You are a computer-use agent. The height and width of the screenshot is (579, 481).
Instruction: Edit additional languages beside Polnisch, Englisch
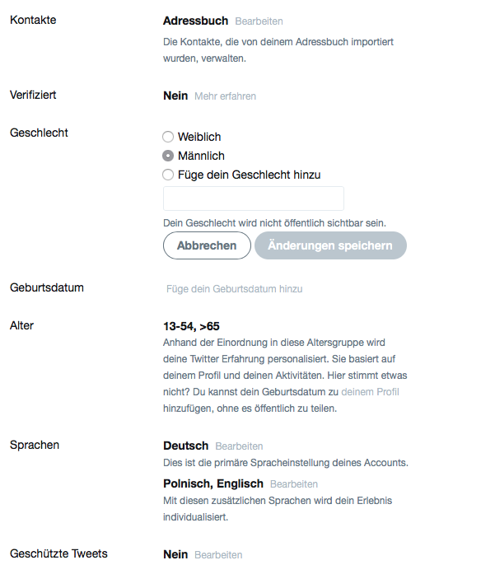[294, 484]
